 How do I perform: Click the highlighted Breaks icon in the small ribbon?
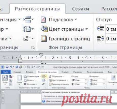(x=44, y=76)
